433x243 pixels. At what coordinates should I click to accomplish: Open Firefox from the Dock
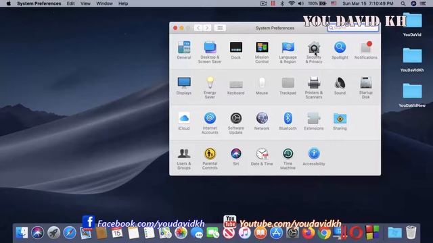click(309, 233)
